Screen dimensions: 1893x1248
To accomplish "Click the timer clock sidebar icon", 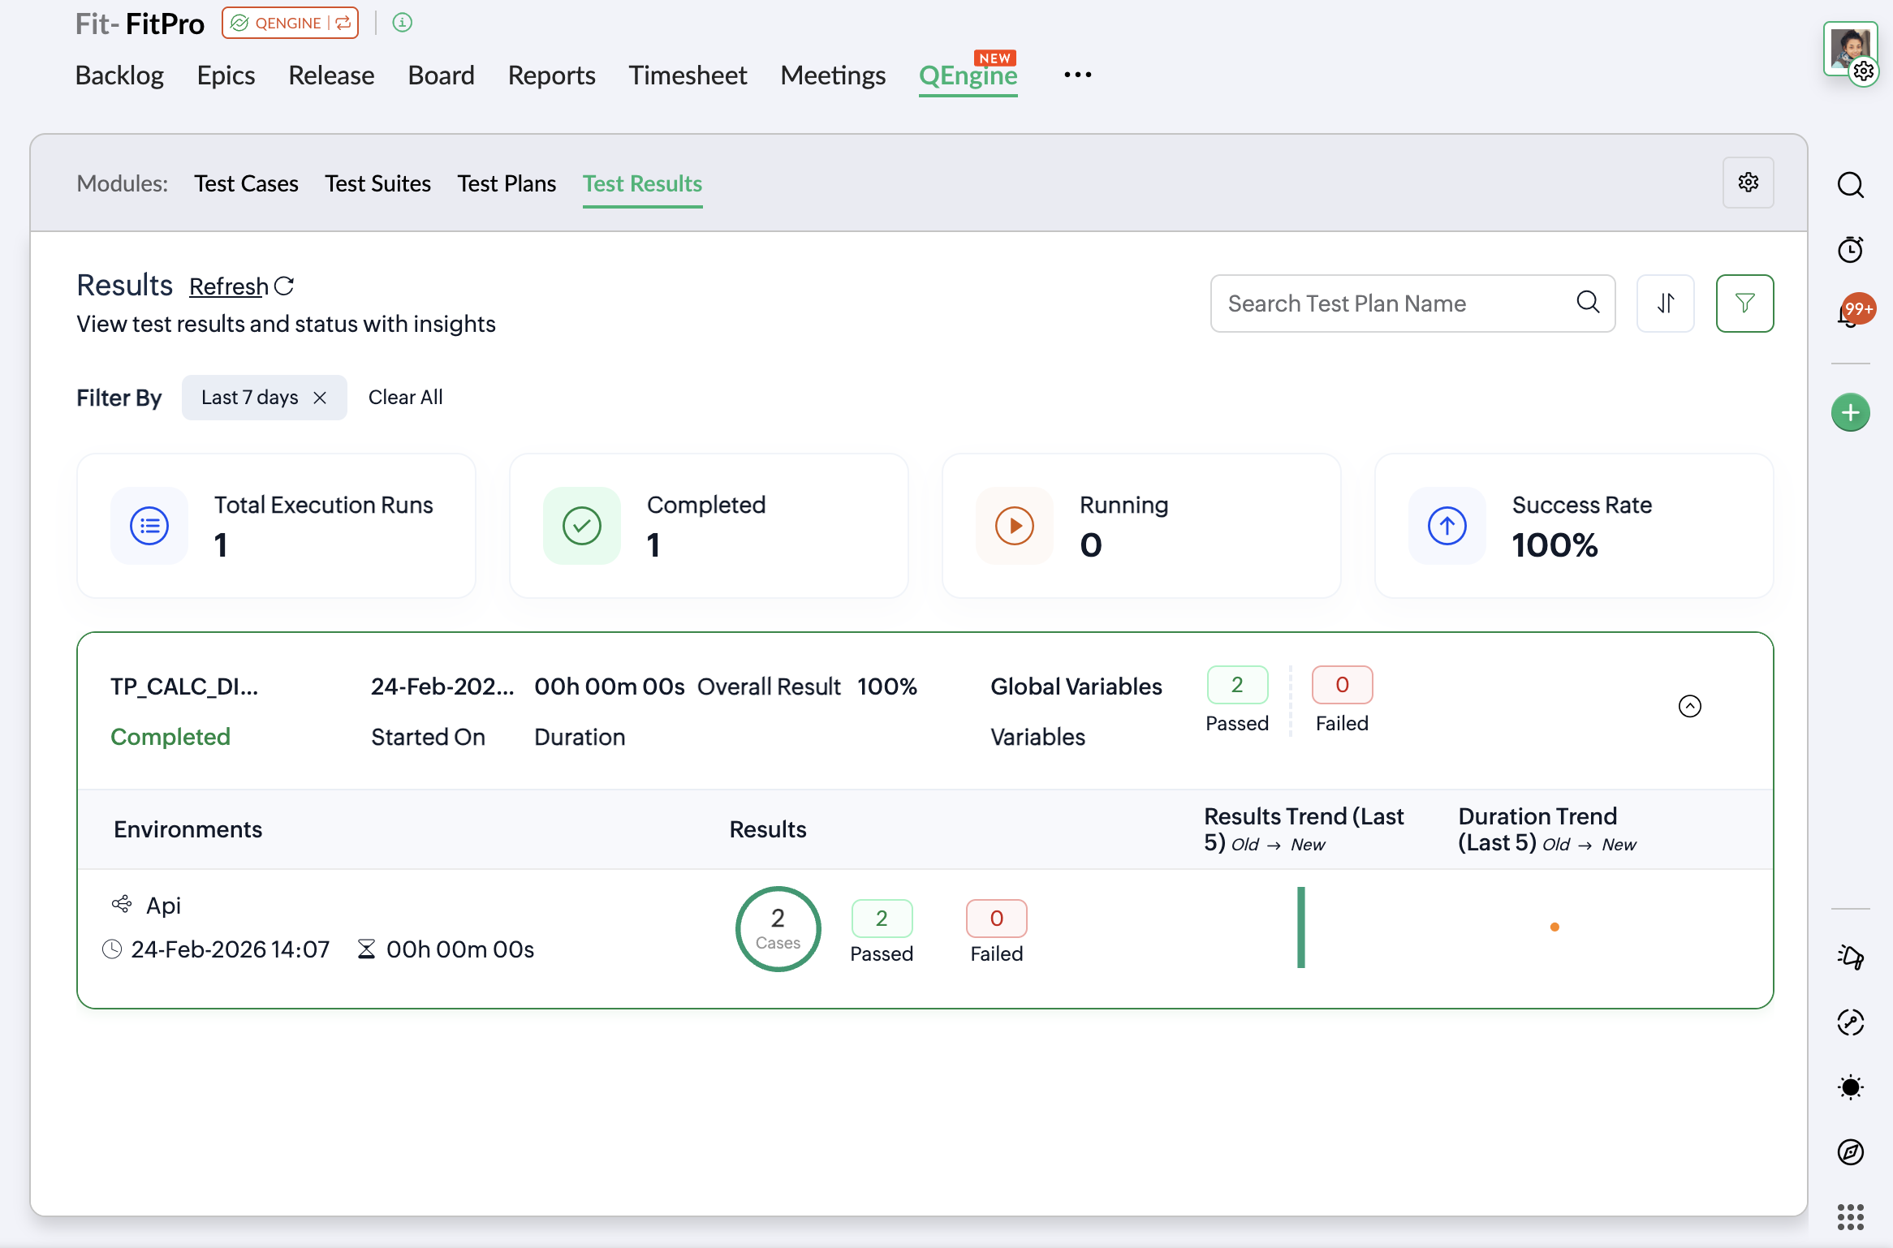I will 1850,249.
